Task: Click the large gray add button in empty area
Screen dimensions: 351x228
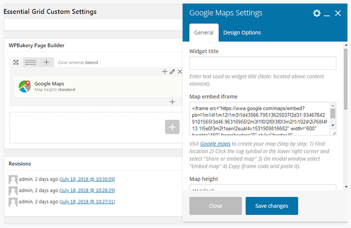Action: [172, 127]
